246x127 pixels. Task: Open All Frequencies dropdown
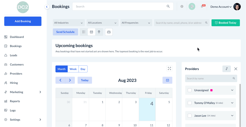pyautogui.click(x=136, y=23)
